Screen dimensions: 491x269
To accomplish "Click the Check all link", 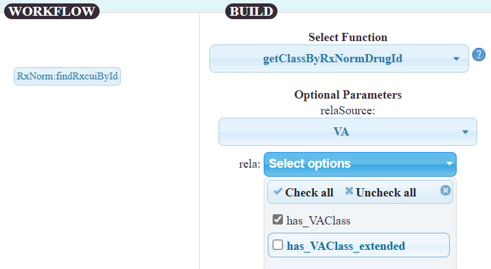I will click(x=309, y=192).
